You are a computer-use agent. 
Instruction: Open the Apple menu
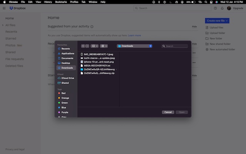coord(4,2)
